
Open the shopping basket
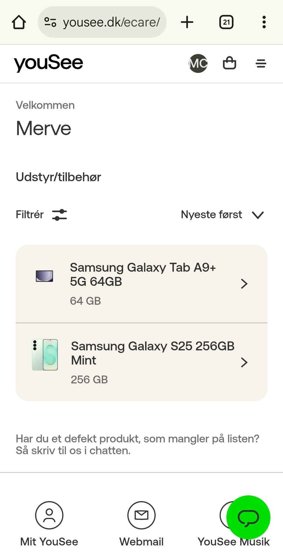(229, 63)
